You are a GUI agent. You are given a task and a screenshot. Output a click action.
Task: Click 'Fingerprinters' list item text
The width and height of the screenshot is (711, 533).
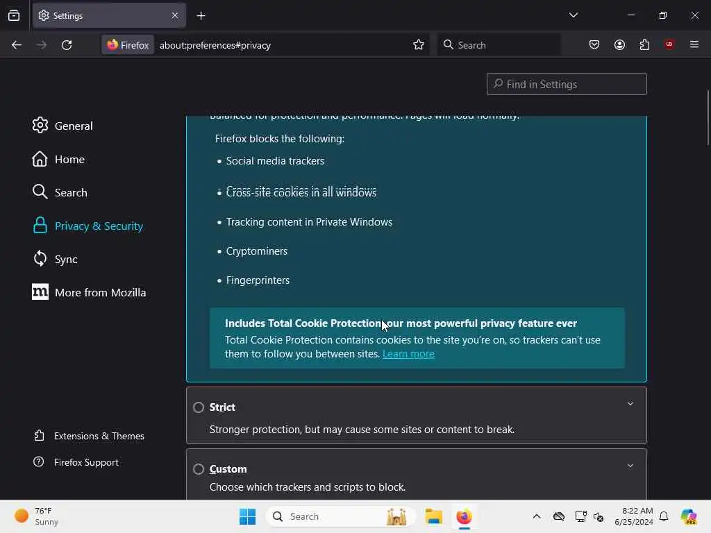coord(258,280)
